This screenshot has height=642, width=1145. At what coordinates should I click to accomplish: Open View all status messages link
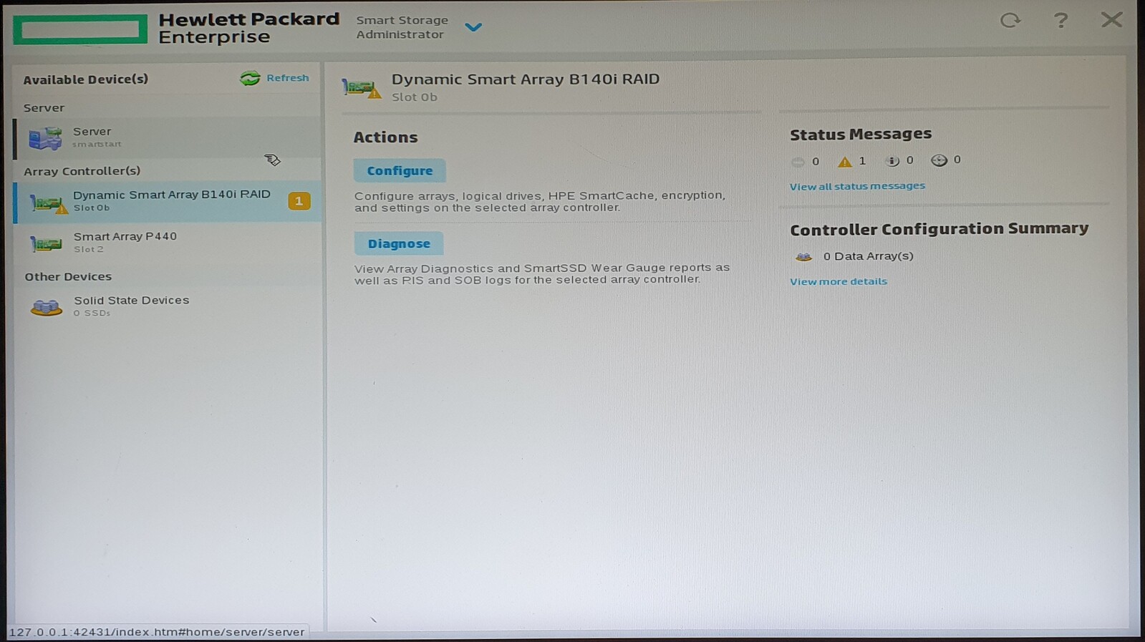coord(857,186)
